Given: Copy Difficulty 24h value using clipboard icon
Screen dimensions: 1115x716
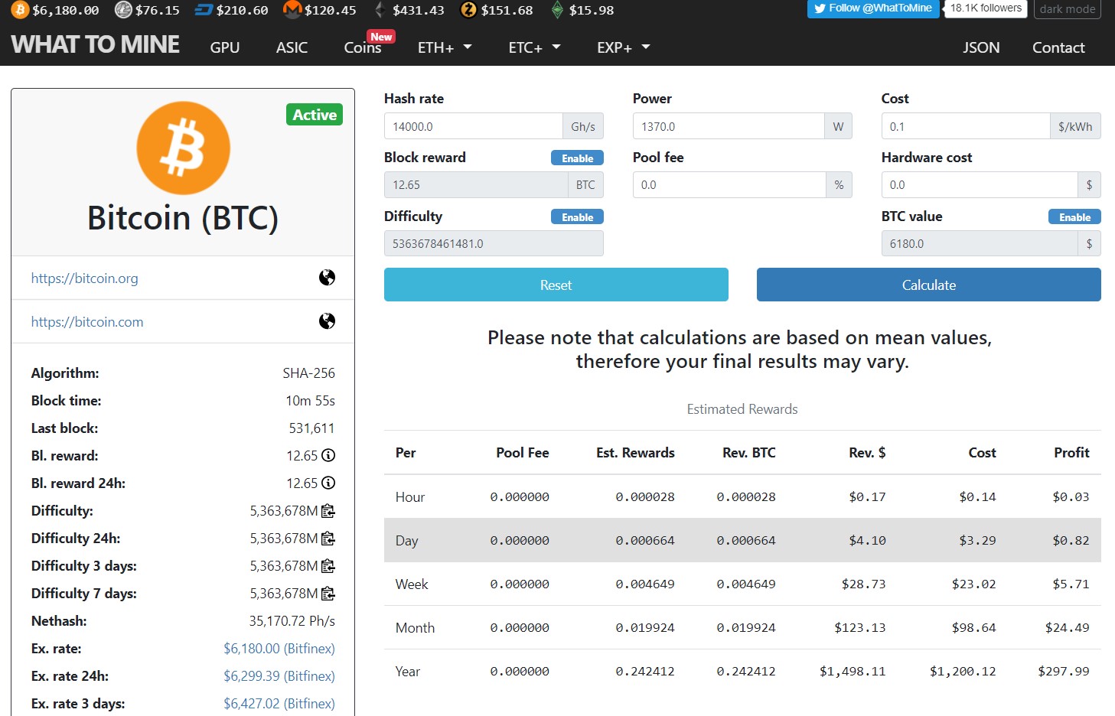Looking at the screenshot, I should tap(328, 539).
